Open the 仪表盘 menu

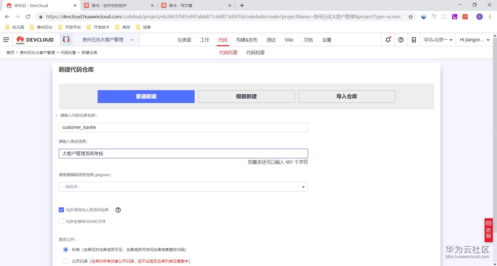click(184, 40)
